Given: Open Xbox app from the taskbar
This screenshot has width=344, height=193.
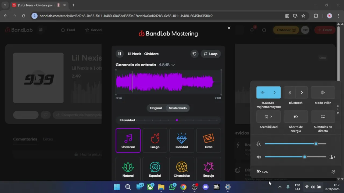Looking at the screenshot, I should (x=150, y=187).
